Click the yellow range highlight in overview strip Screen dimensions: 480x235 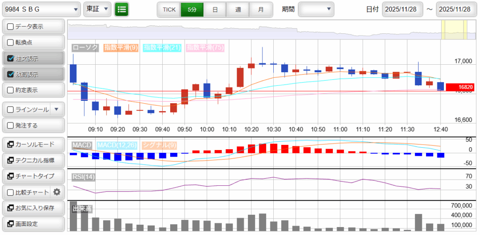click(454, 30)
